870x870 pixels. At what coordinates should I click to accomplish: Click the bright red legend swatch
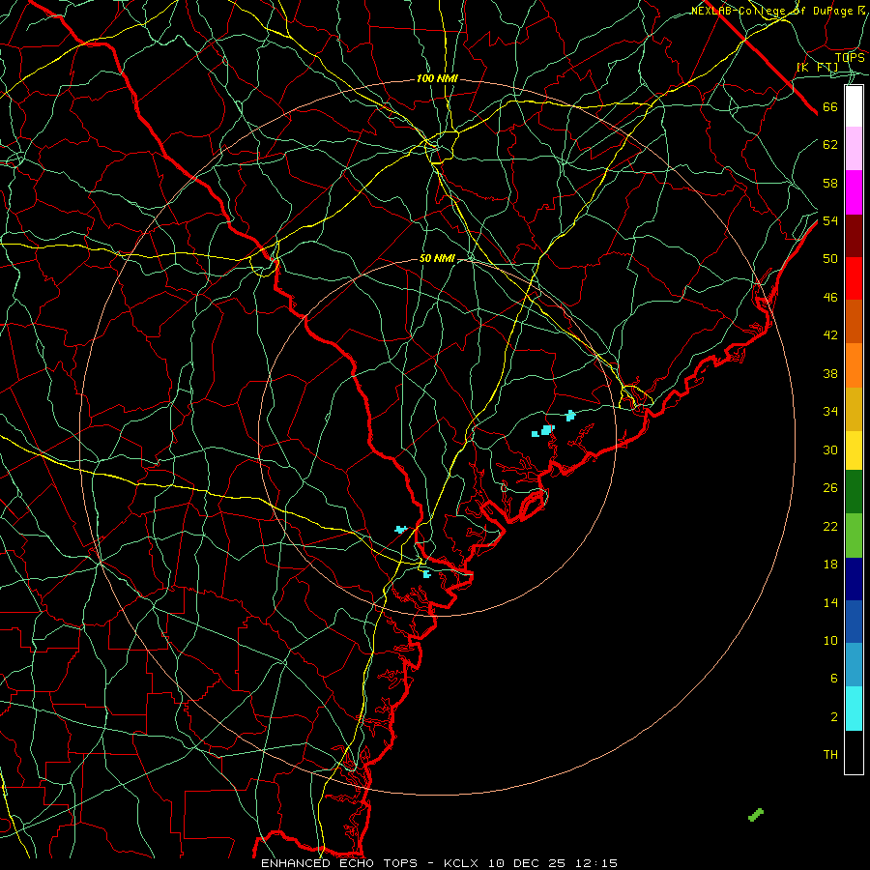[x=854, y=278]
